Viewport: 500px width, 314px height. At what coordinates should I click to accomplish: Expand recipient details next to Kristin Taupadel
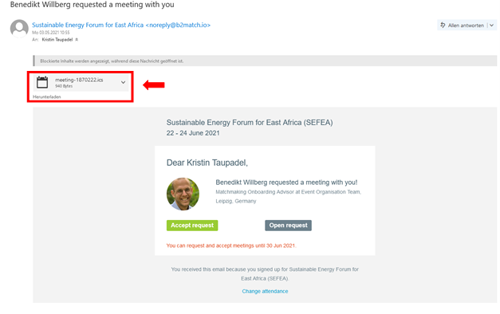[x=77, y=40]
